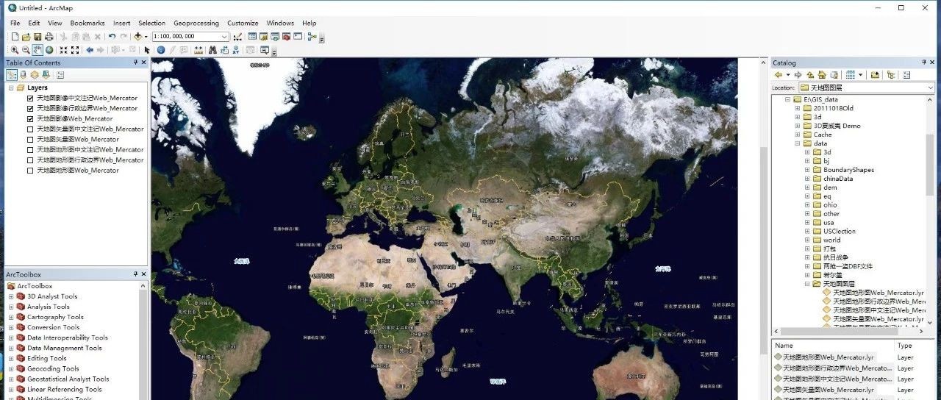Select Data Management Tools in ArcToolbox
The height and width of the screenshot is (400, 941).
(x=65, y=348)
